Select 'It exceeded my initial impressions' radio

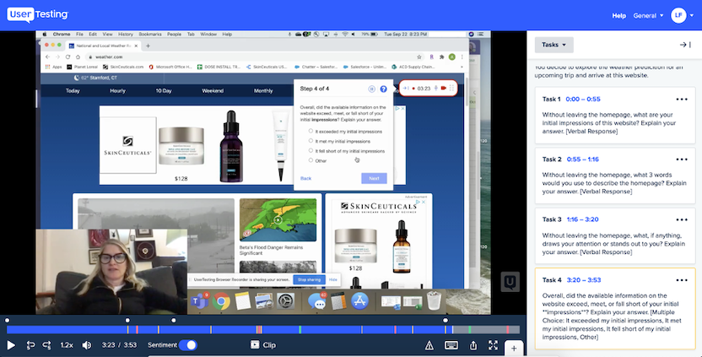[310, 132]
